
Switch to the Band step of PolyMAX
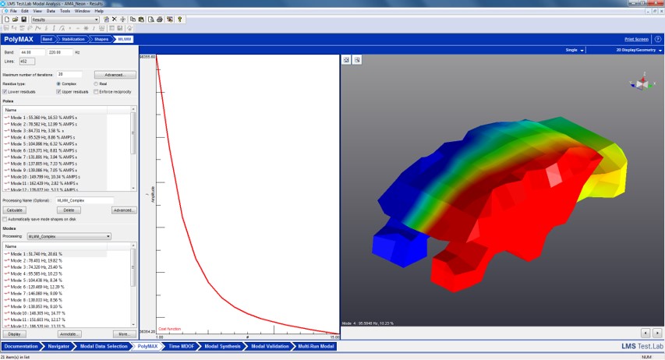pos(48,39)
